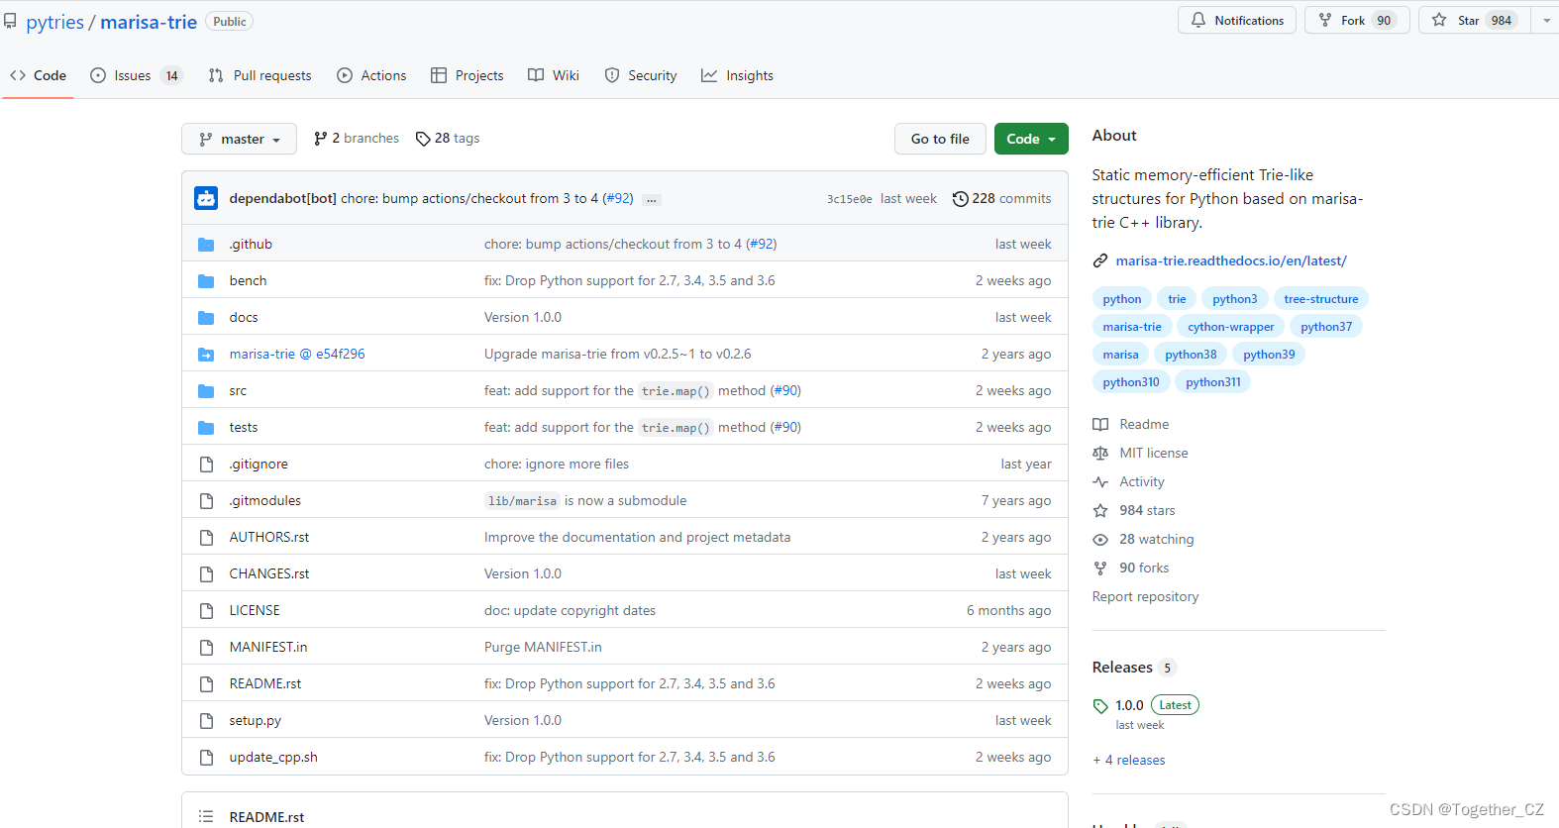The image size is (1559, 828).
Task: Expand the commit message ellipsis
Action: (652, 200)
